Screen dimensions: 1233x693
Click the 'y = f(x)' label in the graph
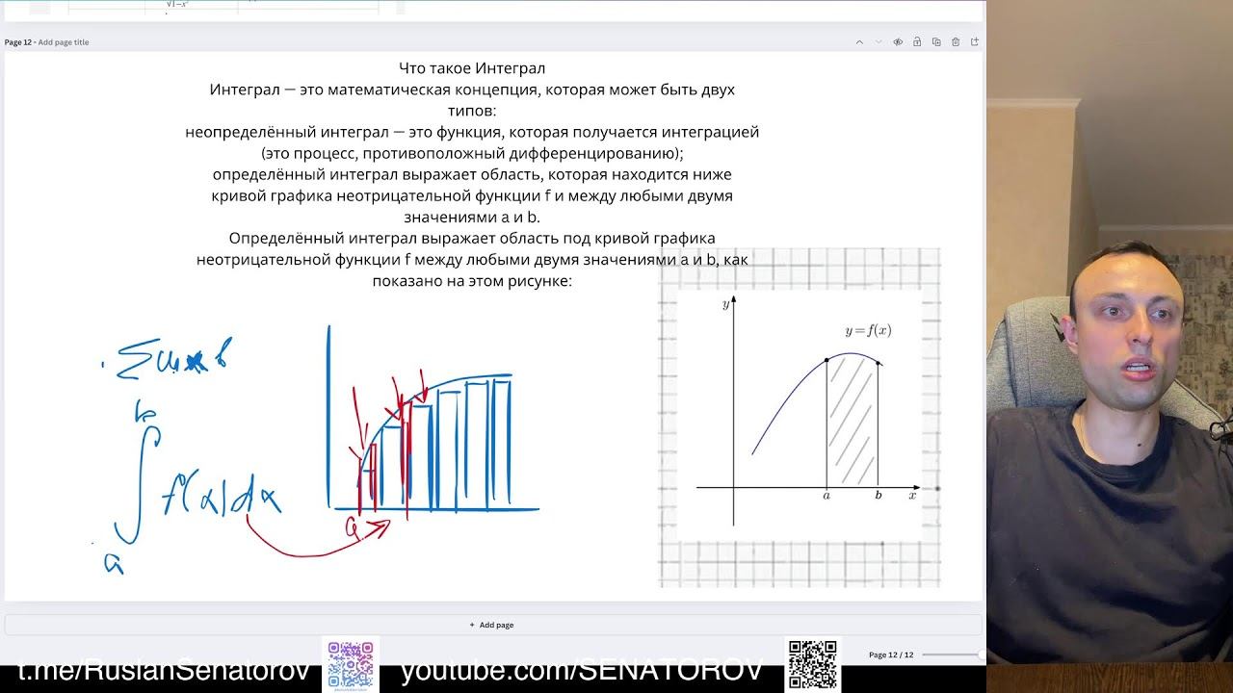(x=868, y=331)
